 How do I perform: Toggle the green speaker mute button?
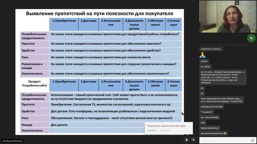(251, 38)
